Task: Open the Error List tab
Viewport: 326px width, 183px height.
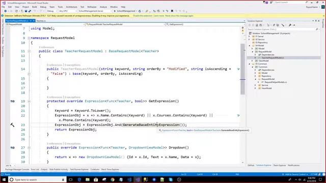Action: (x=35, y=169)
